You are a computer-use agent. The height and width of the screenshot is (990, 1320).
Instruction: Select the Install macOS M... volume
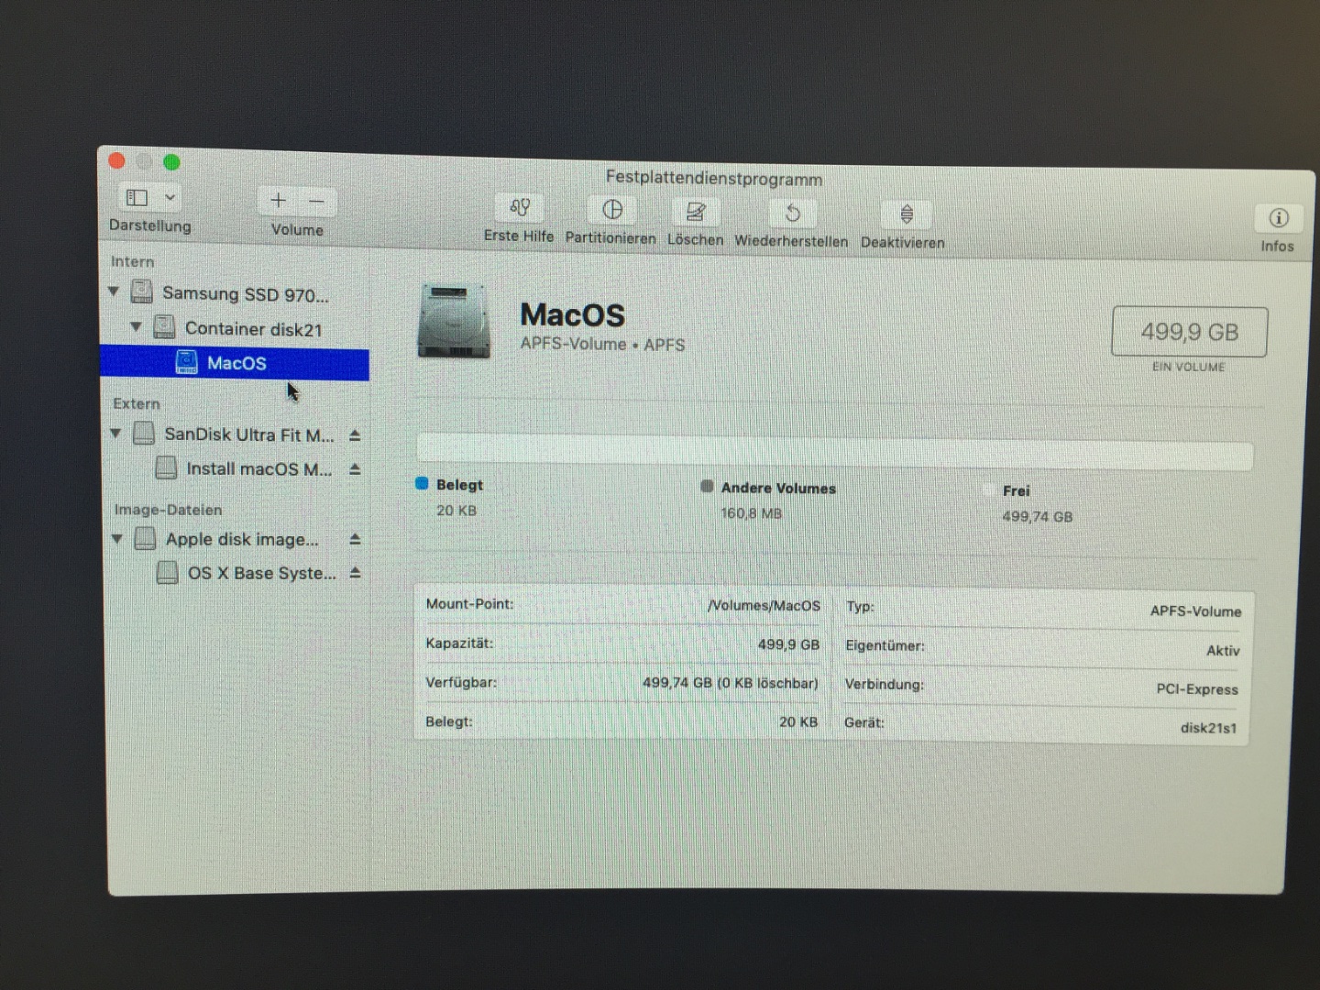point(258,468)
